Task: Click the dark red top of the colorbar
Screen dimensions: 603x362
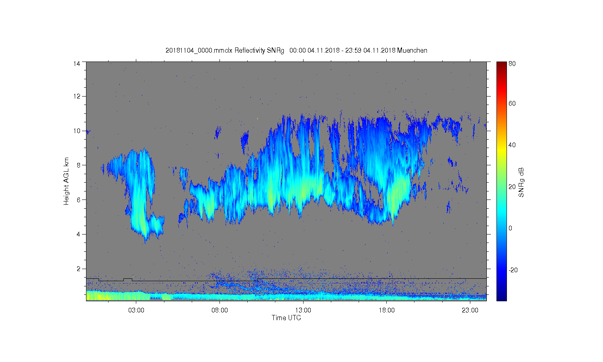Action: tap(501, 66)
